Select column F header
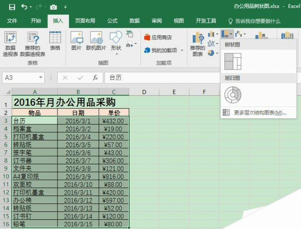Image resolution: width=301 pixels, height=229 pixels. [204, 92]
